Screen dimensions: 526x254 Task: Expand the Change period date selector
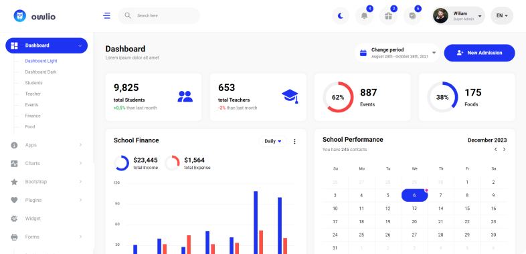coord(398,53)
